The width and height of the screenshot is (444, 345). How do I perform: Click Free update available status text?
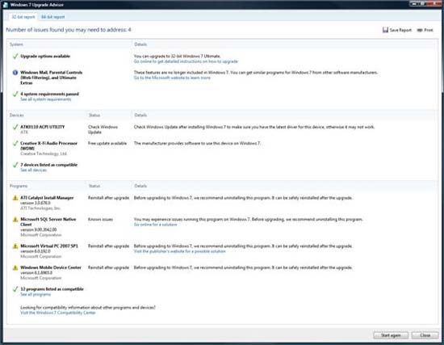107,144
